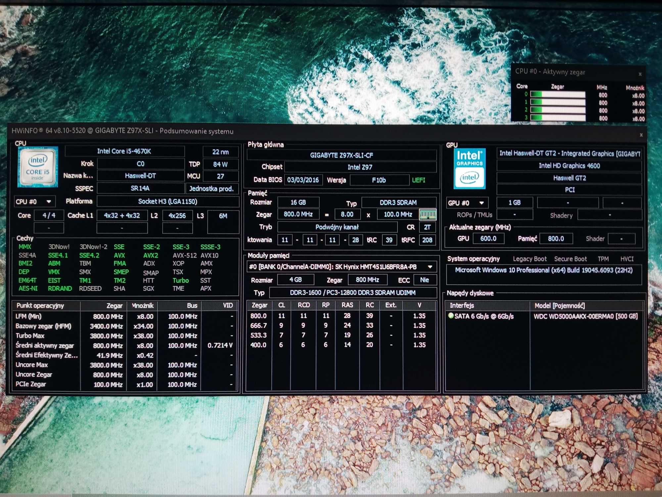Click the 400.0 memory timing row
This screenshot has height=497, width=662.
[x=341, y=345]
